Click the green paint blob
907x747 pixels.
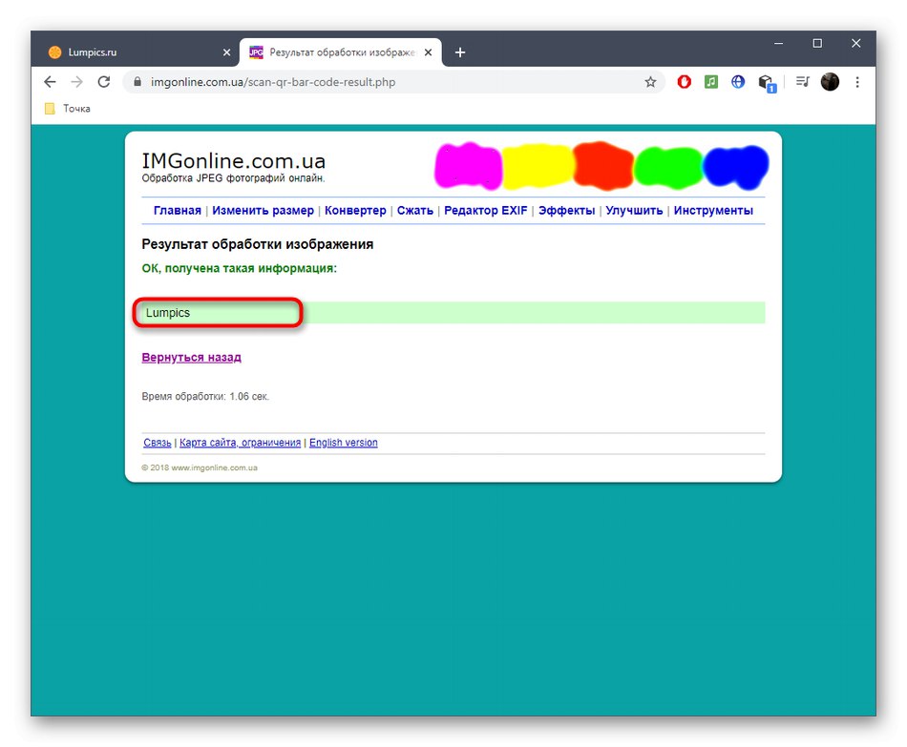668,167
